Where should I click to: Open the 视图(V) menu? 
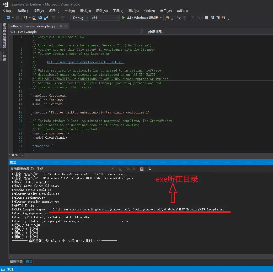39,11
